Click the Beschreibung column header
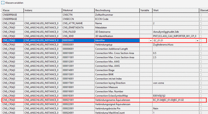Image resolution: width=208 pixels, height=114 pixels. point(117,10)
